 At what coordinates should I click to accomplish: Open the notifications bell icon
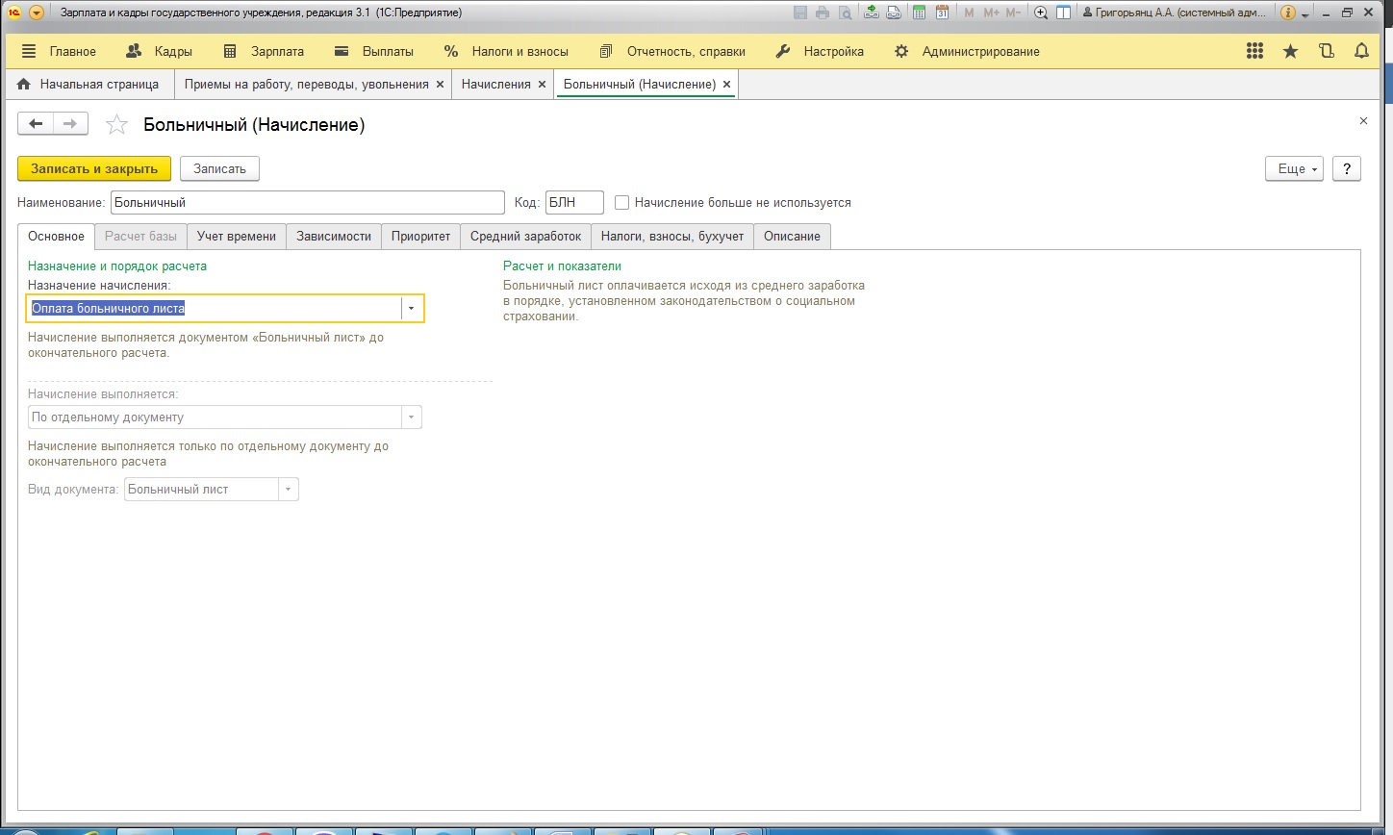click(x=1361, y=51)
